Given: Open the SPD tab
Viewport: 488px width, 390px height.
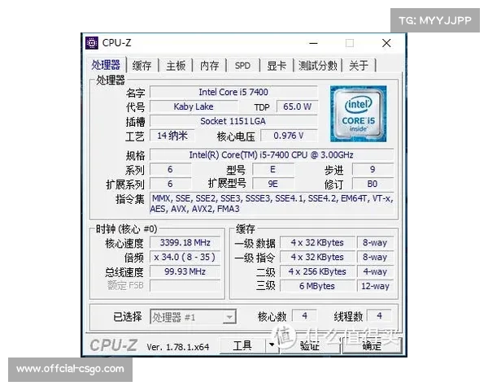Looking at the screenshot, I should (x=242, y=66).
